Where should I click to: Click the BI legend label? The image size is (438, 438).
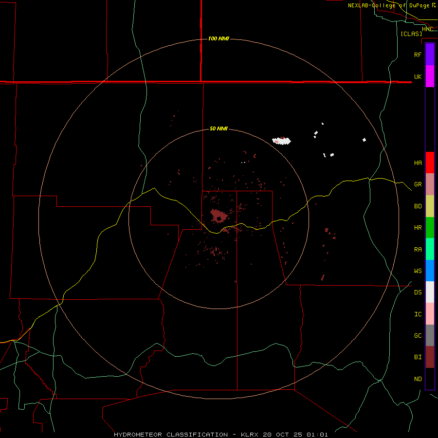coord(418,357)
